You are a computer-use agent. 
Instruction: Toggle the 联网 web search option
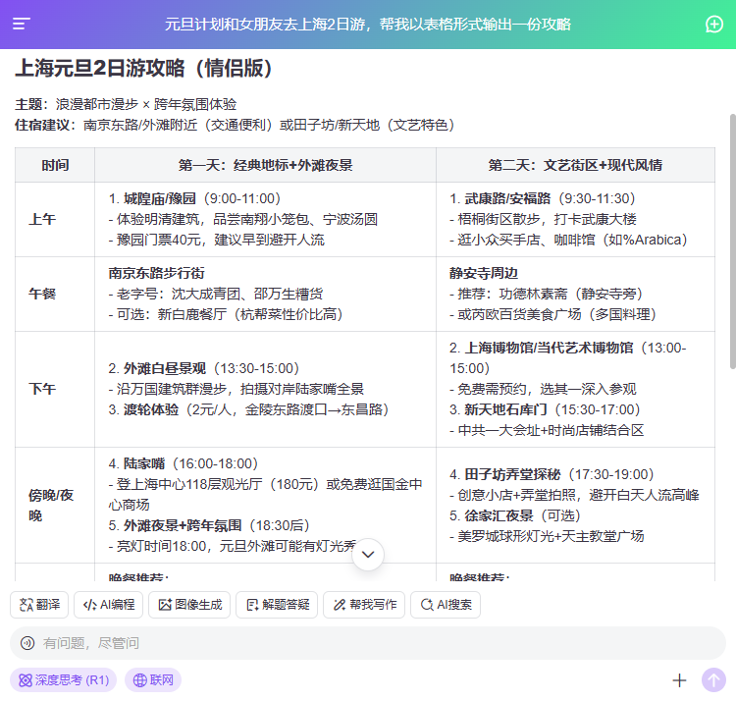point(153,680)
